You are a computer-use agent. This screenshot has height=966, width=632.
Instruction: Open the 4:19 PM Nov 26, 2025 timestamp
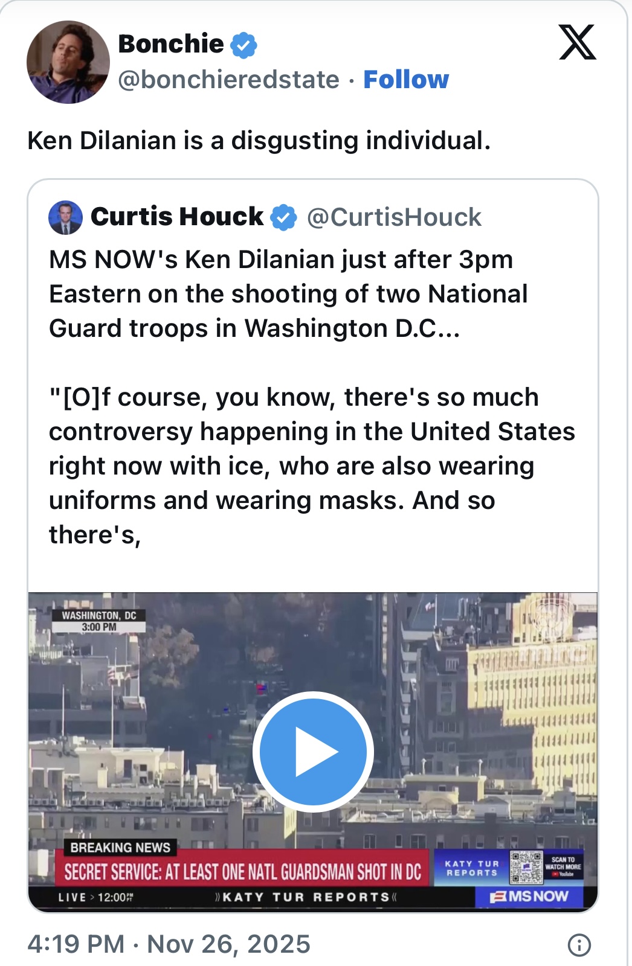tap(169, 944)
